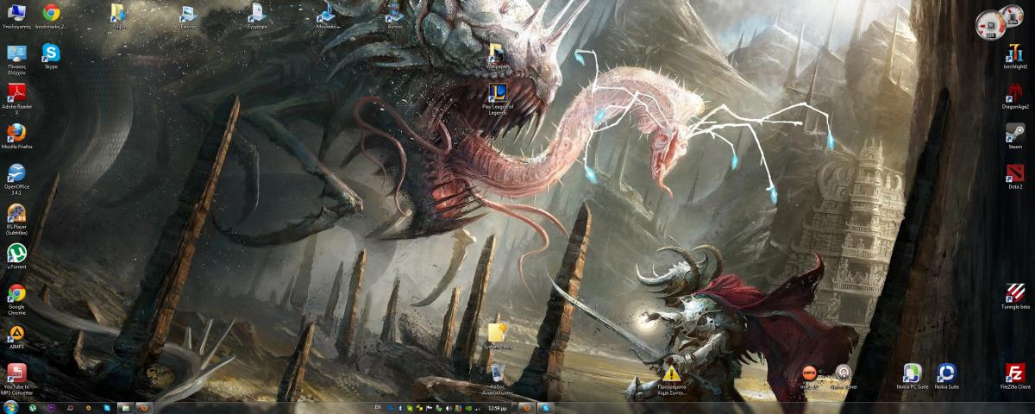
Task: Open the Λήψεις folder shortcut
Action: (x=119, y=16)
